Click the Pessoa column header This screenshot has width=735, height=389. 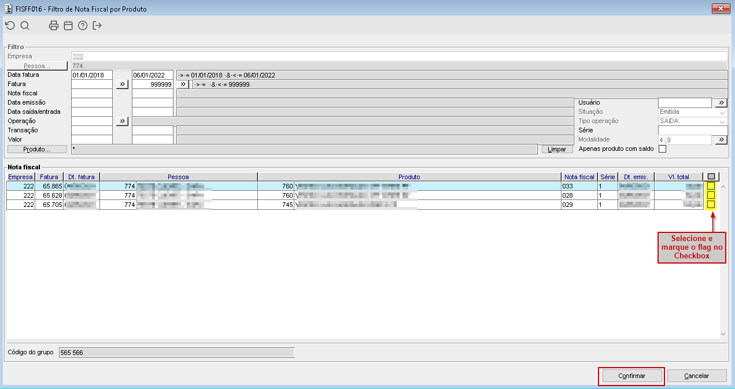[179, 177]
